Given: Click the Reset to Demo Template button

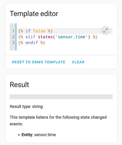Looking at the screenshot, I should (39, 62).
